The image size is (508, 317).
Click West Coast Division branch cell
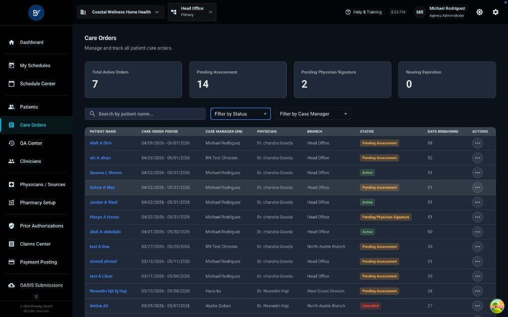(325, 291)
